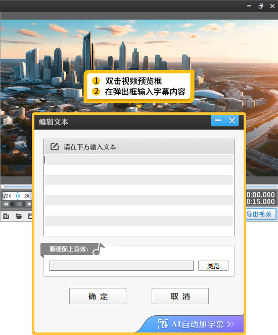Image resolution: width=278 pixels, height=335 pixels.
Task: Open AI自动加字幕 banner link
Action: (196, 324)
